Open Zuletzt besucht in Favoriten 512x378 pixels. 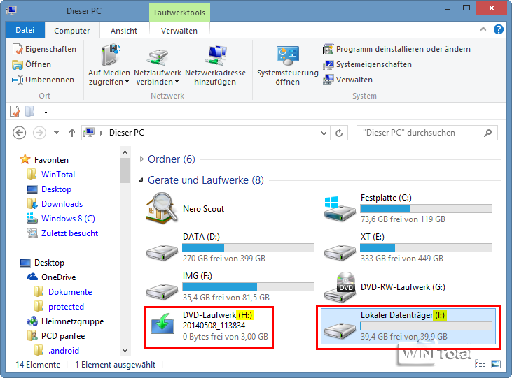[69, 233]
